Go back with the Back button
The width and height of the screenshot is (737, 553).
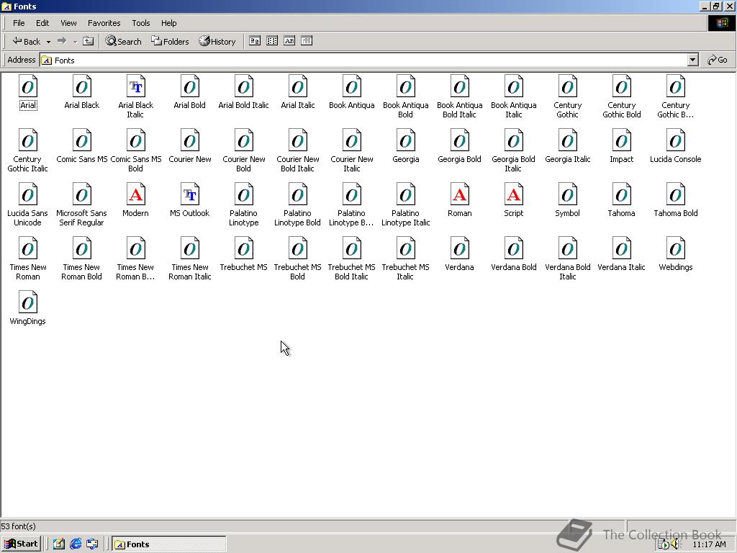(x=27, y=41)
